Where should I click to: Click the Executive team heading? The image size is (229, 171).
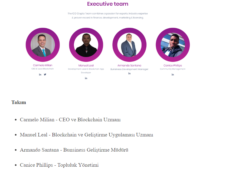click(x=108, y=4)
